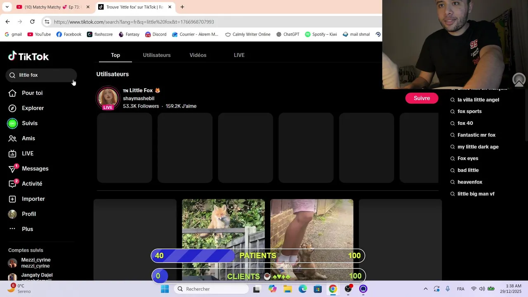Open File Explorer from the taskbar
Viewport: 528px width, 297px height.
(288, 289)
